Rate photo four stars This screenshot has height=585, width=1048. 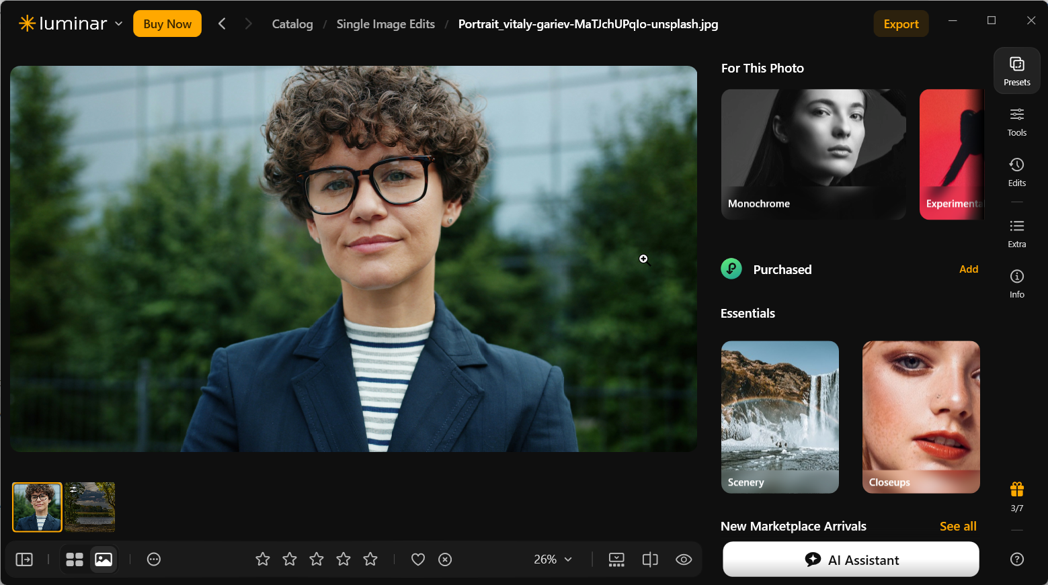344,559
